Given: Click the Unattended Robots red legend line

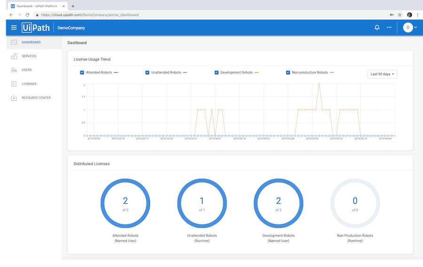Looking at the screenshot, I should coord(185,72).
